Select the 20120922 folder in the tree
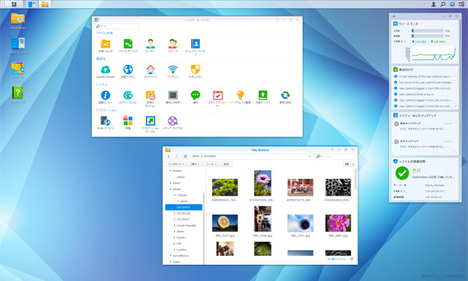The height and width of the screenshot is (281, 468). (183, 208)
